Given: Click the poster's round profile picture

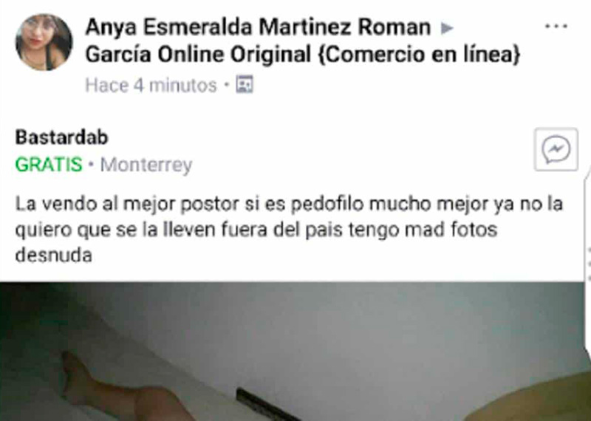Looking at the screenshot, I should click(x=44, y=42).
